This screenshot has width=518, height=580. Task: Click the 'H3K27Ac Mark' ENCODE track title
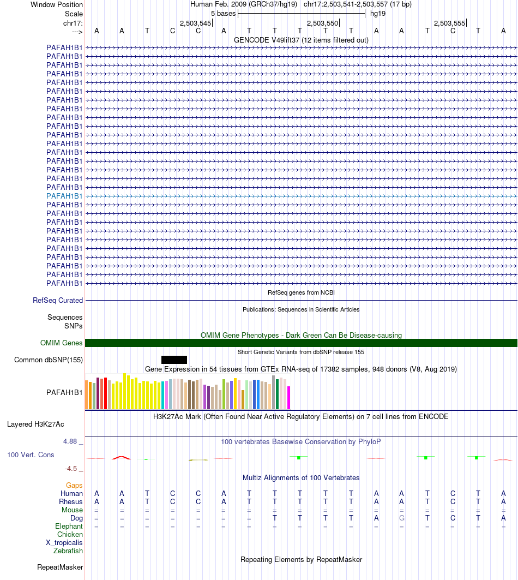point(301,416)
